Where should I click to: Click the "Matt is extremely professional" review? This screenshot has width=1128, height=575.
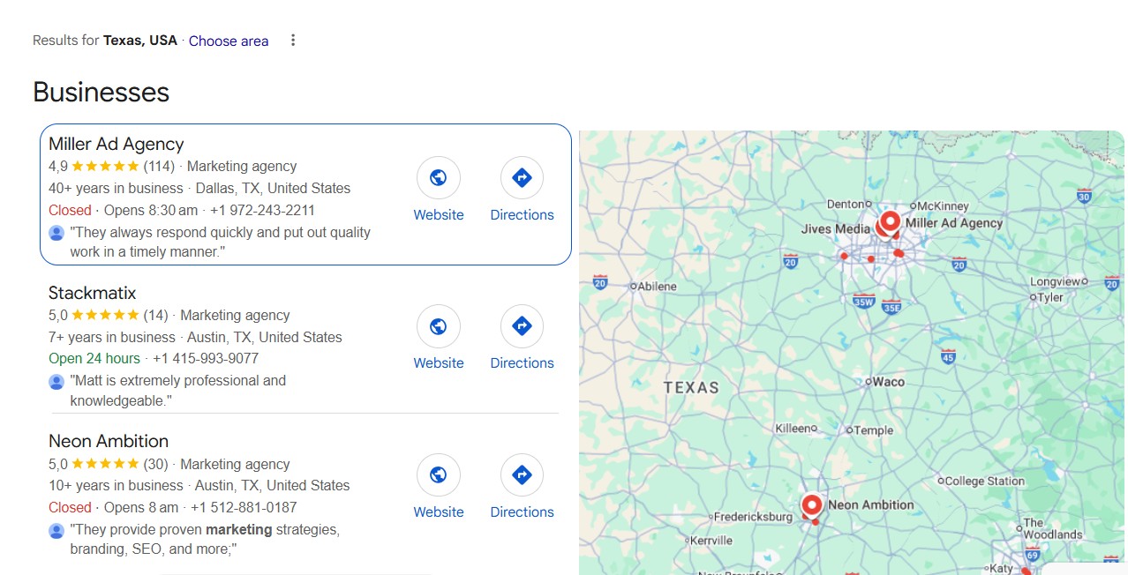178,391
